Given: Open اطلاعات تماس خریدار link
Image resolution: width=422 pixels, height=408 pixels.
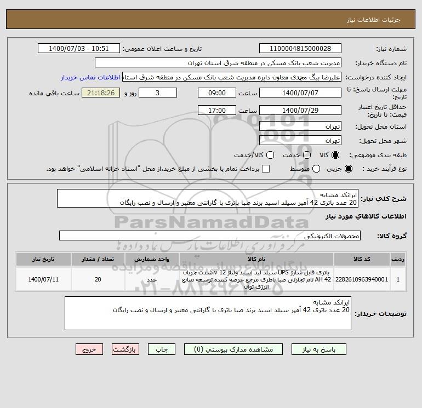Looking at the screenshot, I should (x=90, y=77).
